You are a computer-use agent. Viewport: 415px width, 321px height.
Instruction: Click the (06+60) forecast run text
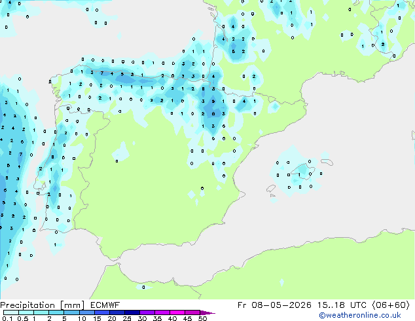point(391,305)
